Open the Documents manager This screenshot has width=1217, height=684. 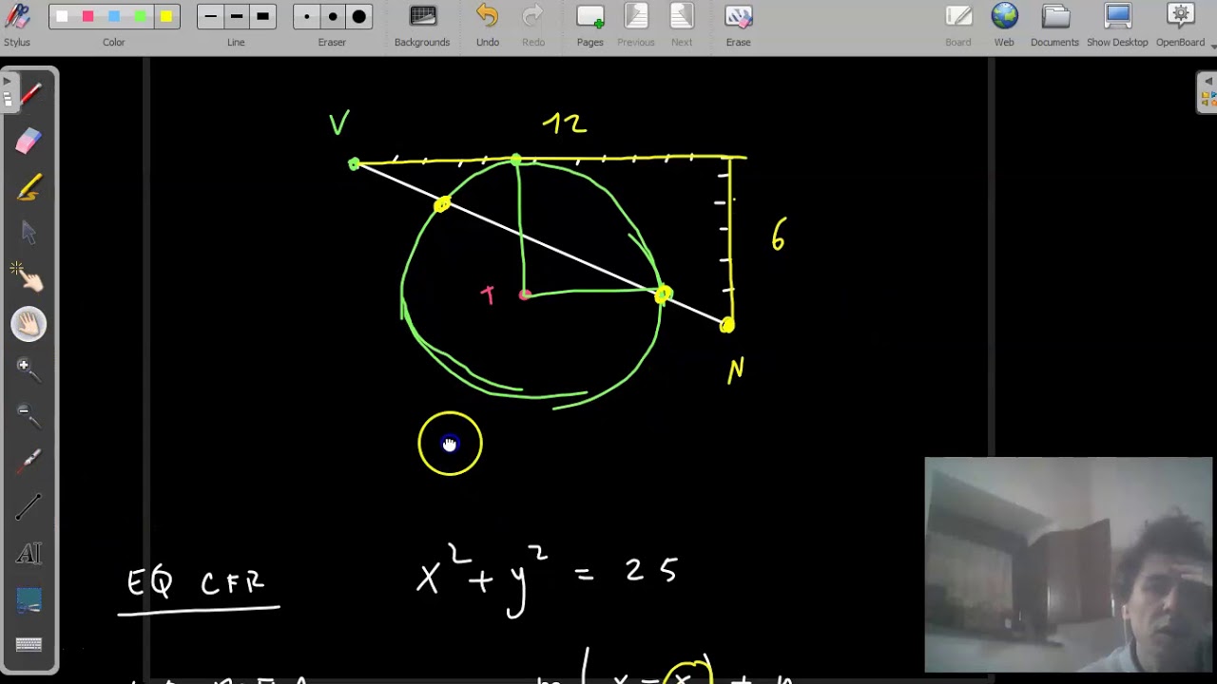[x=1054, y=26]
